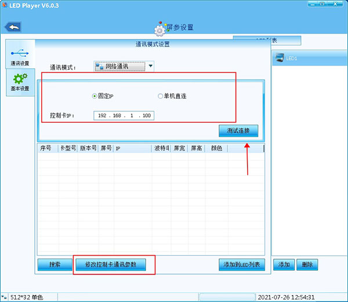Click the 波特率 column header

click(161, 148)
